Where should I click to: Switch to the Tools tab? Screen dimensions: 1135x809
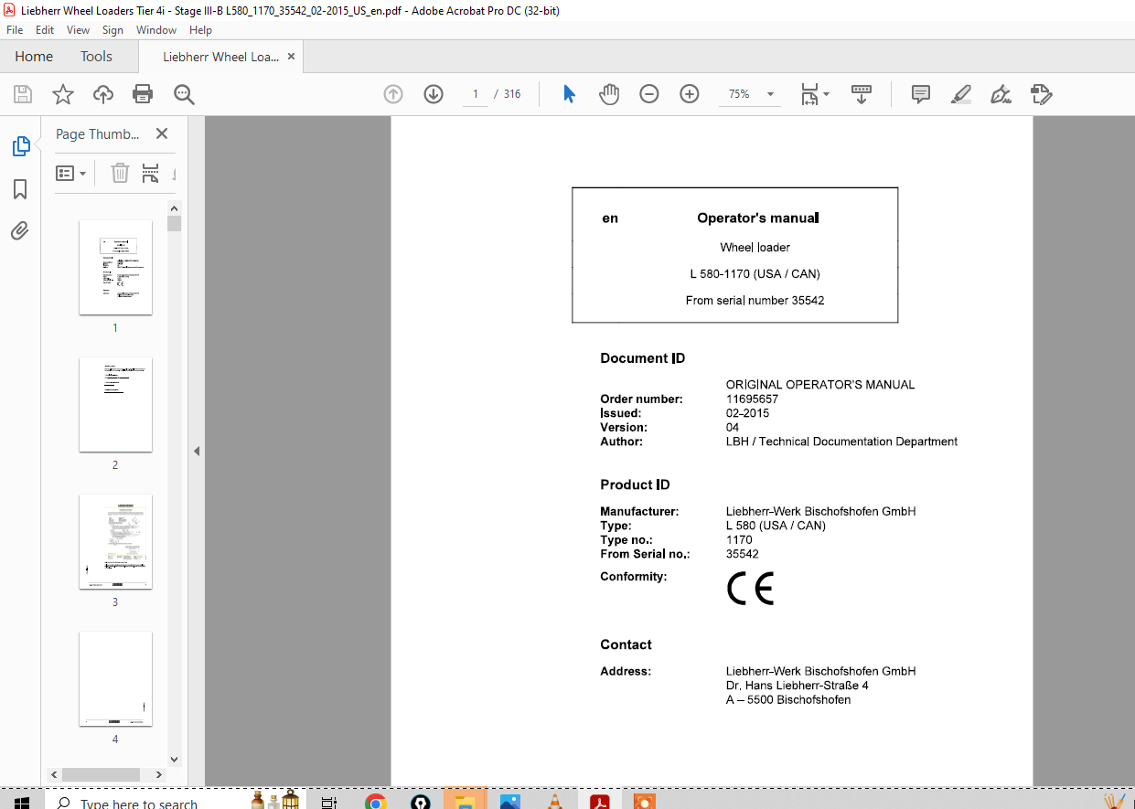click(96, 57)
